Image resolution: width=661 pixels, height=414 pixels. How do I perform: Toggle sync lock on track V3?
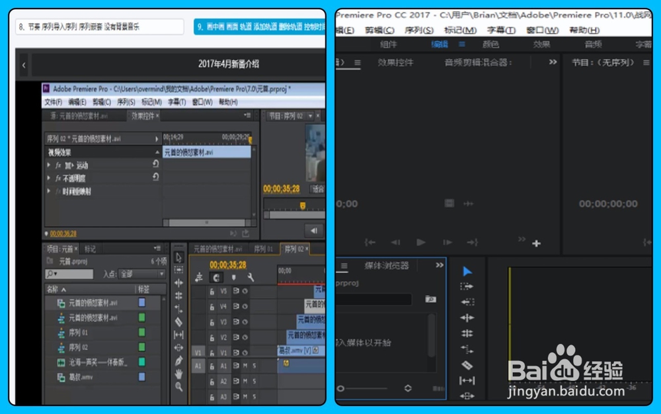[x=236, y=321]
